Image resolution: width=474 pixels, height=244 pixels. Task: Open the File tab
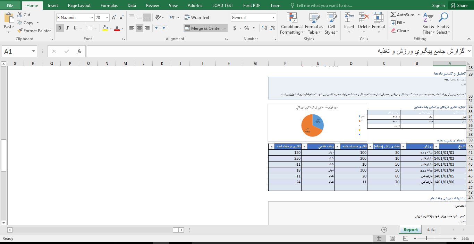pos(10,6)
